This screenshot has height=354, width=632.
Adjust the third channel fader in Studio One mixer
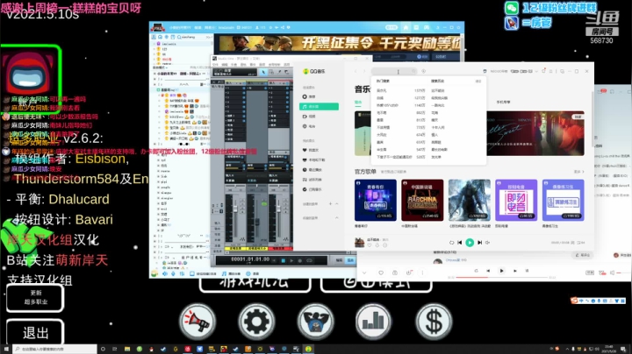[x=278, y=209]
